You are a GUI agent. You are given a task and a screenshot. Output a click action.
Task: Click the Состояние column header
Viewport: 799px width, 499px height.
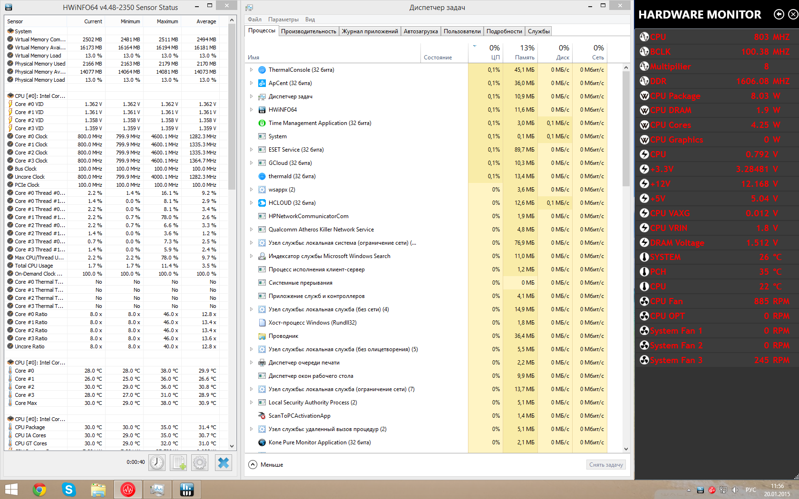coord(444,52)
